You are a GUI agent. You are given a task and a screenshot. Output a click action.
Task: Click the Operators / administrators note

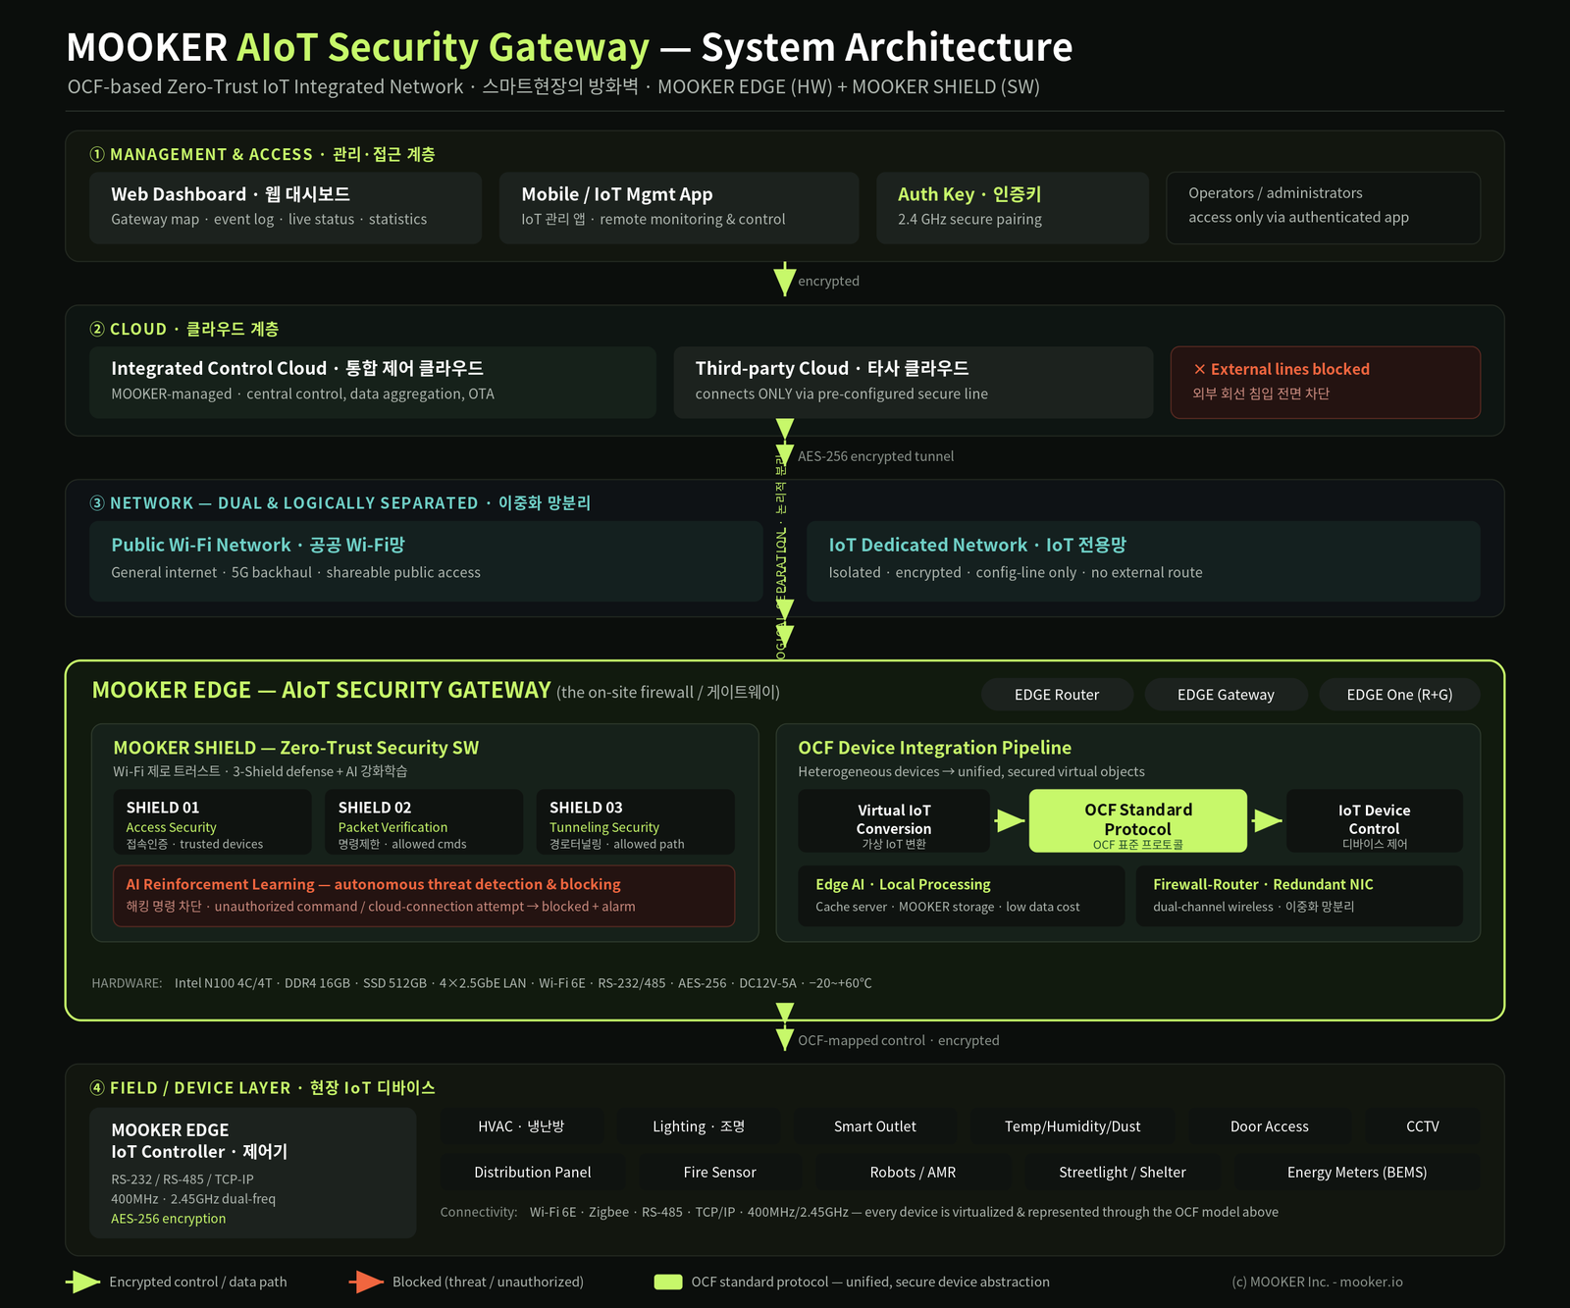(x=1324, y=208)
